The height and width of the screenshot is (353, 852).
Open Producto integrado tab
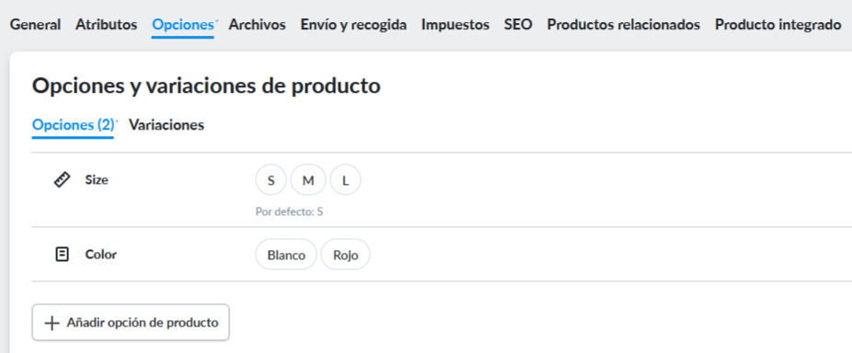pos(778,25)
